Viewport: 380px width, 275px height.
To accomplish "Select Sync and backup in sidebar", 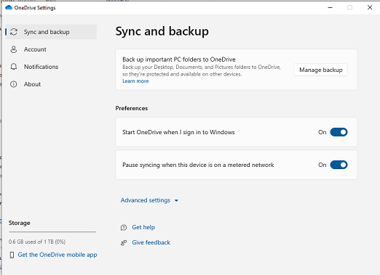I will [x=51, y=32].
